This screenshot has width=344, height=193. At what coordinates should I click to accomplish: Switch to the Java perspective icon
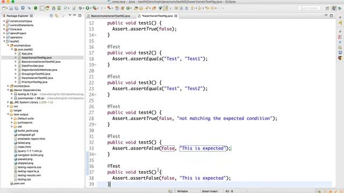point(334,8)
